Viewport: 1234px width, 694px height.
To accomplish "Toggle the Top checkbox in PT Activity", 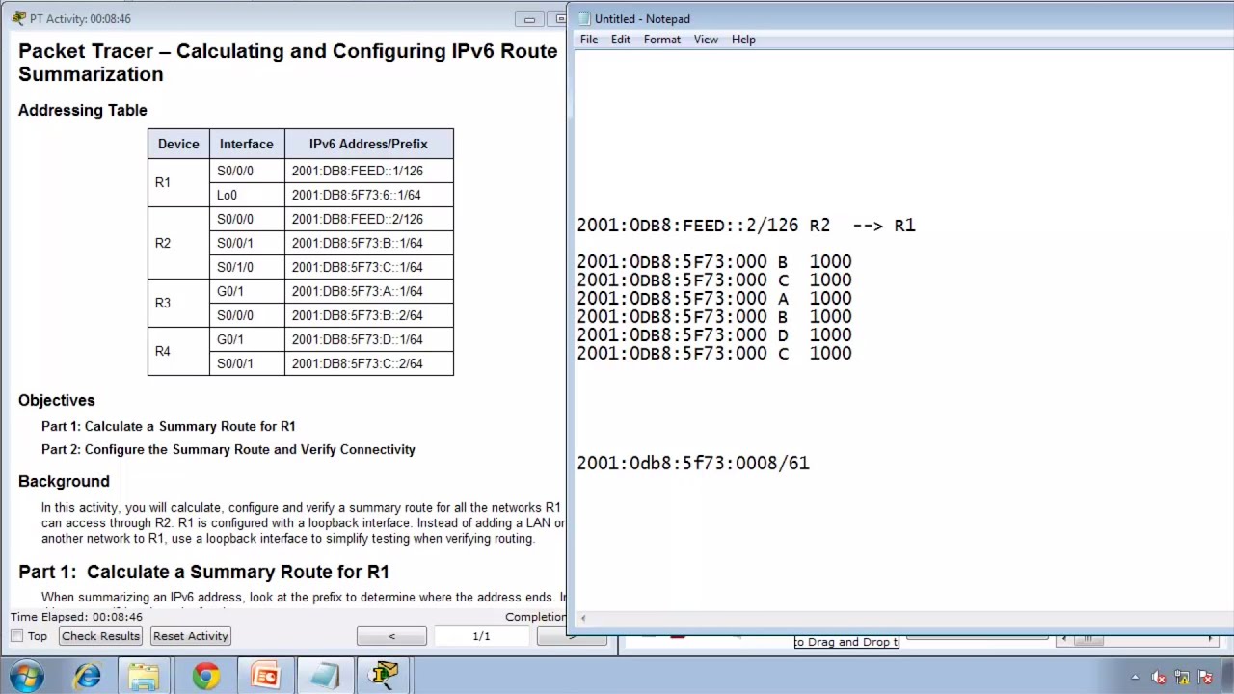I will tap(17, 636).
